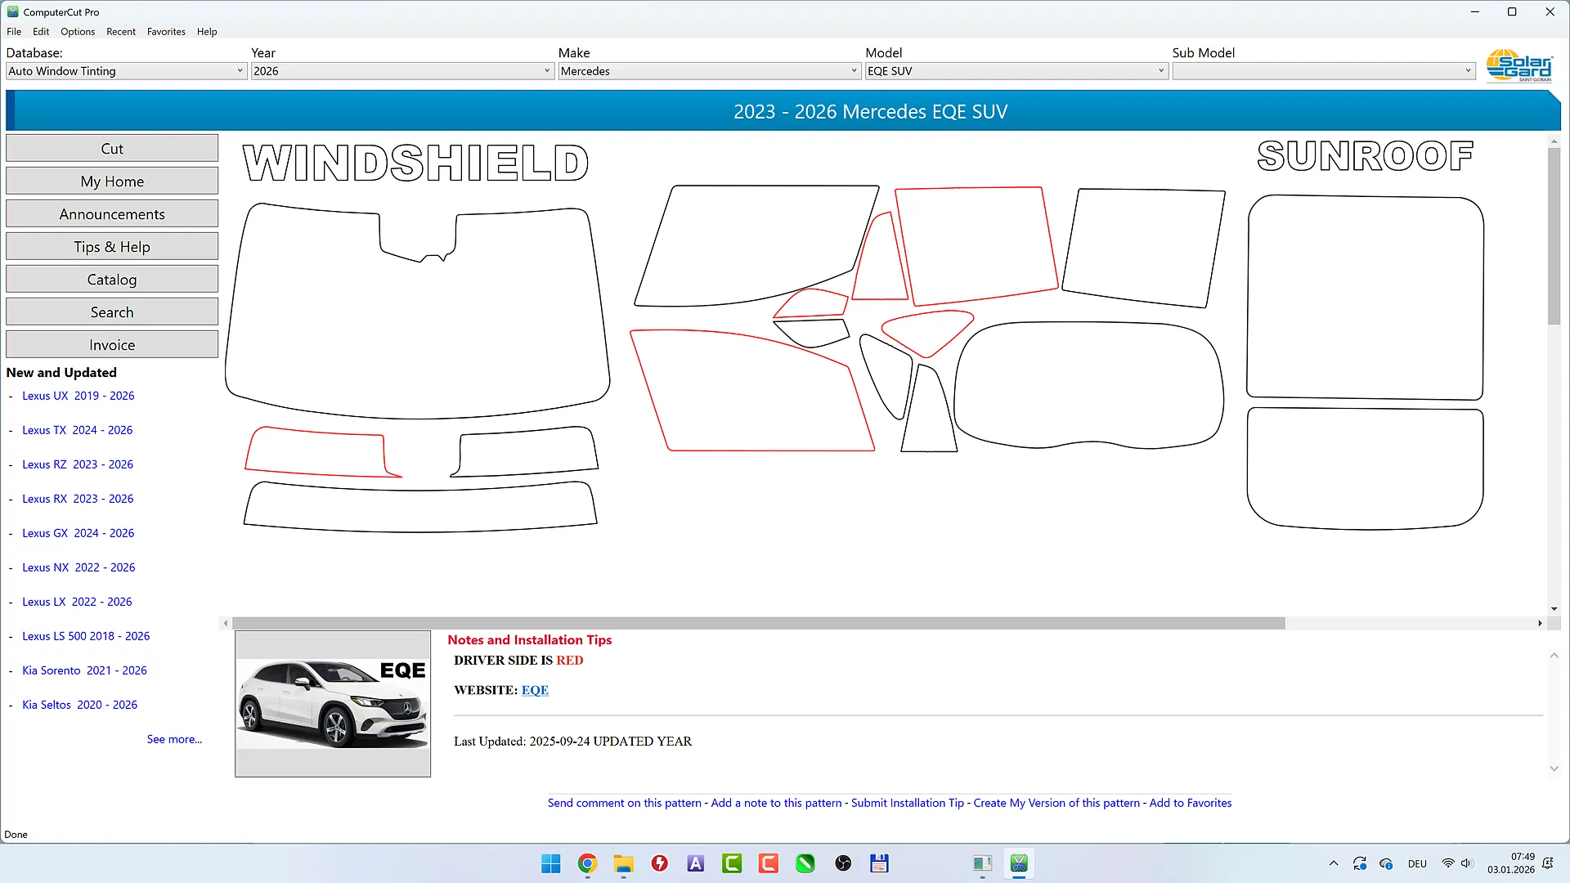The width and height of the screenshot is (1570, 883).
Task: Open Lexus GX 2024 - 2026 pattern
Action: 78,533
